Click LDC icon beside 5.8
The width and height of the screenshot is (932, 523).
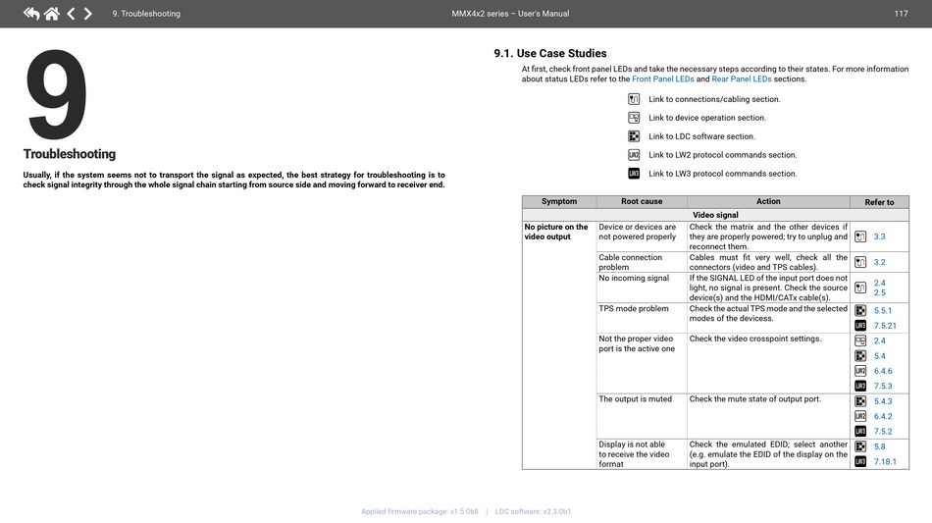tap(860, 446)
